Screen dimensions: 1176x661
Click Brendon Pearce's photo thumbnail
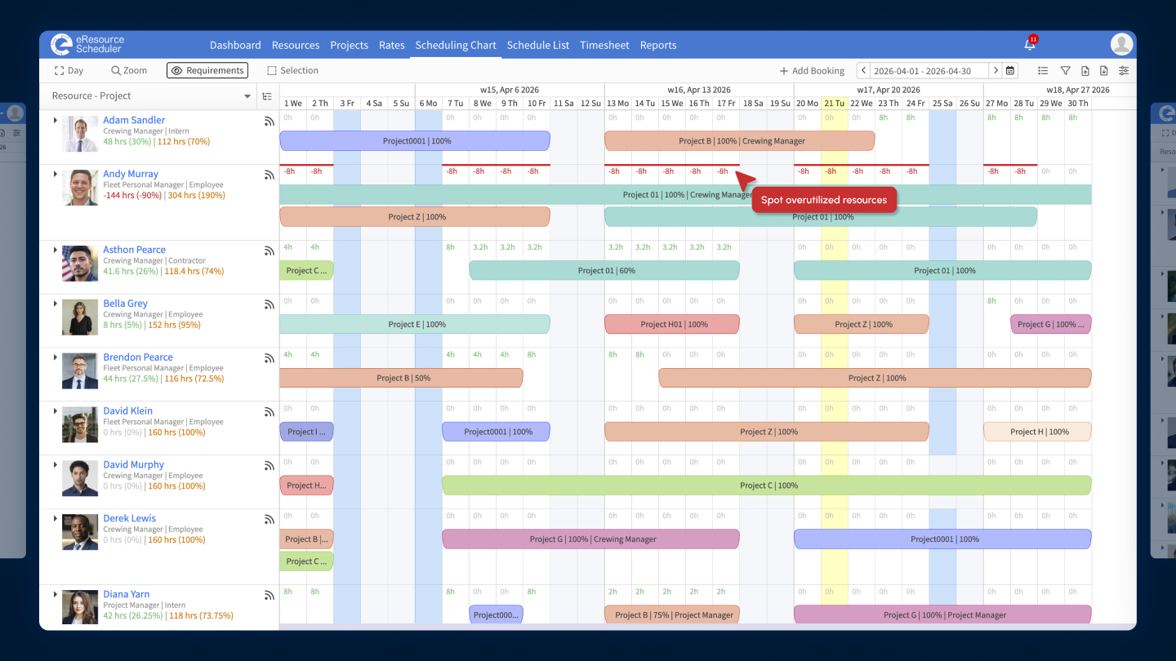[x=80, y=371]
